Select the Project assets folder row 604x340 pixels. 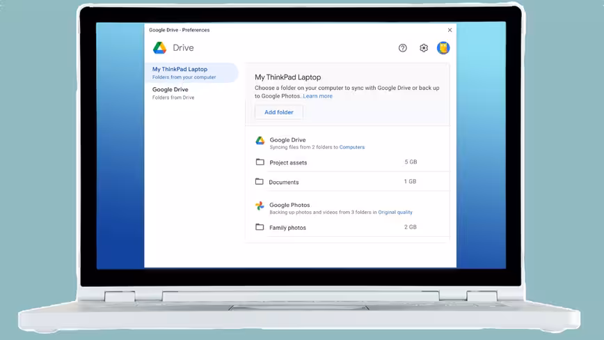[347, 162]
